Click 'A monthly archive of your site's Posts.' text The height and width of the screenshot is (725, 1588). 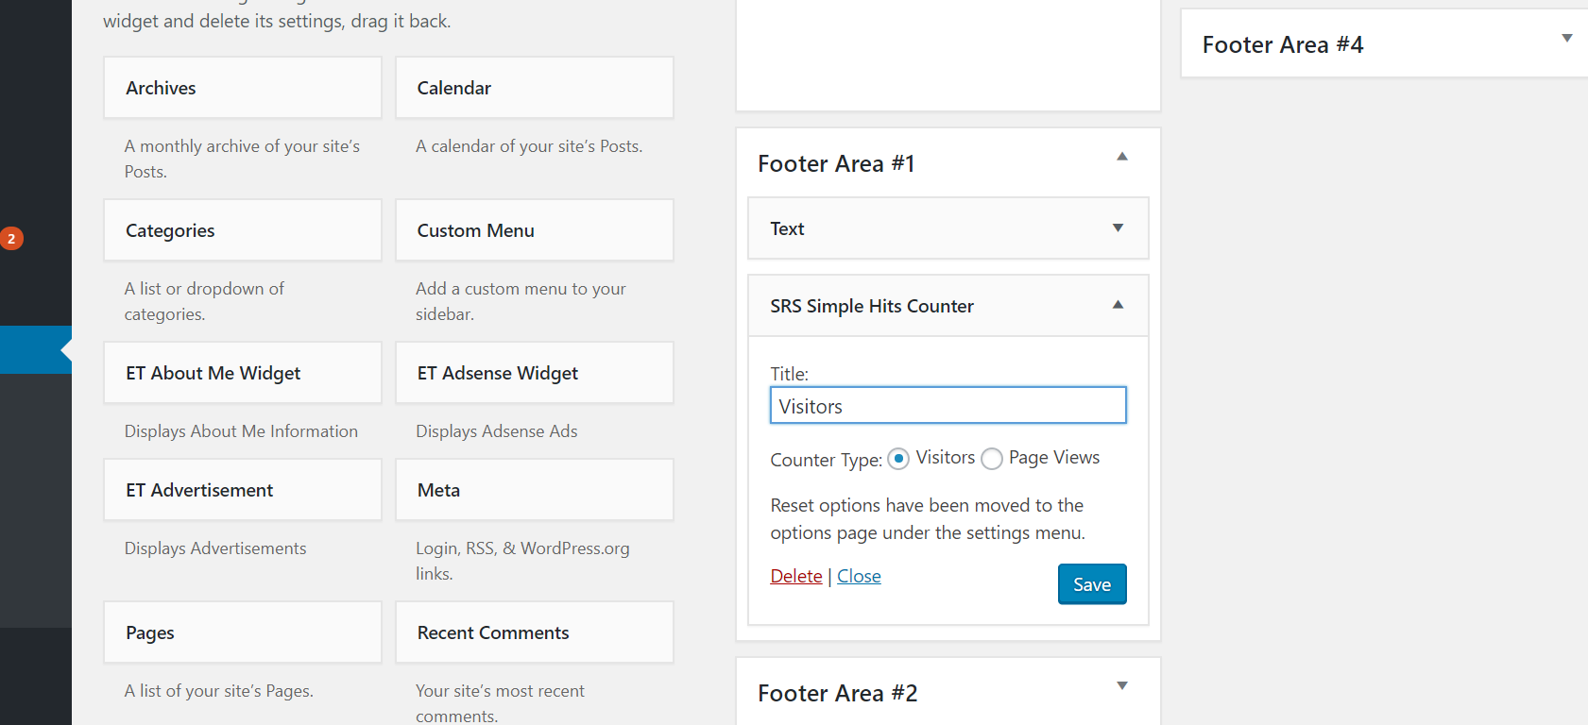click(x=242, y=159)
